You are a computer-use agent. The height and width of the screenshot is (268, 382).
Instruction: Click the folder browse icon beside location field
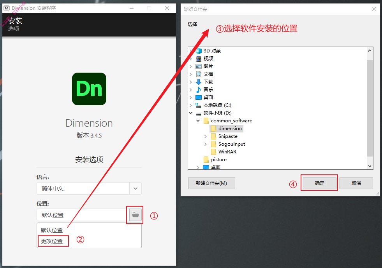[x=136, y=215]
